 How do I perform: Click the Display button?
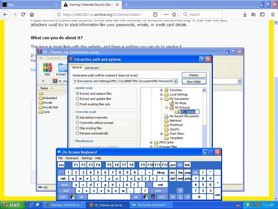click(194, 75)
